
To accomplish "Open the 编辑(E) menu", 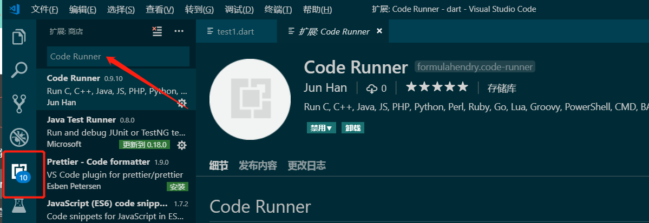I will pyautogui.click(x=83, y=9).
